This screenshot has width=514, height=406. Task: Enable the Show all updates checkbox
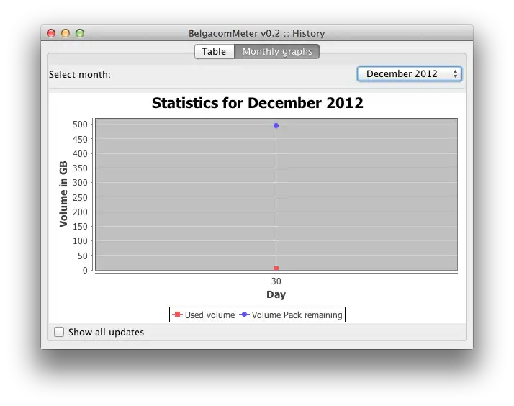pyautogui.click(x=59, y=332)
